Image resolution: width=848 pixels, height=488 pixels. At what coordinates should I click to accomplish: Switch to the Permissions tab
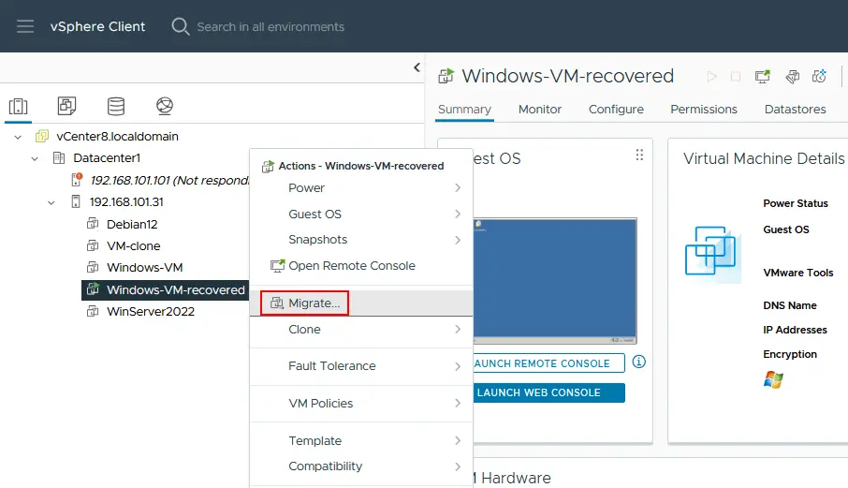click(x=704, y=110)
